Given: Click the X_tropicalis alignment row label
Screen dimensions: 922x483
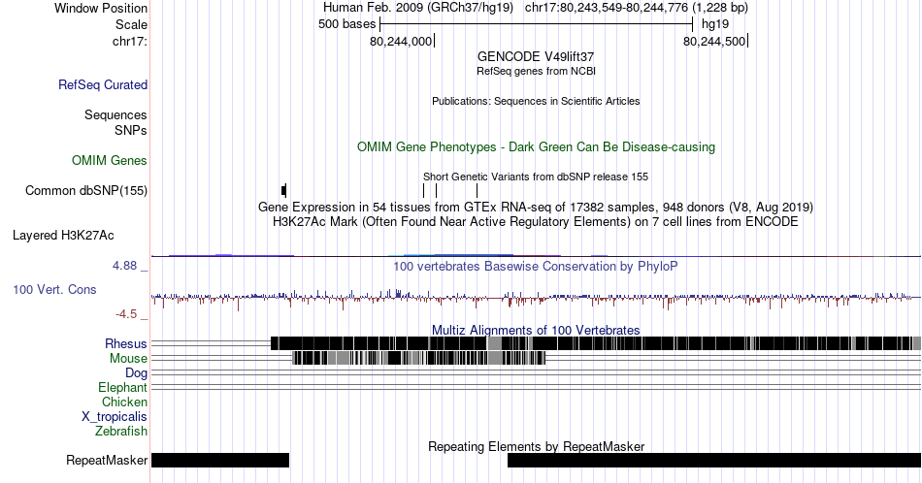Looking at the screenshot, I should [115, 417].
